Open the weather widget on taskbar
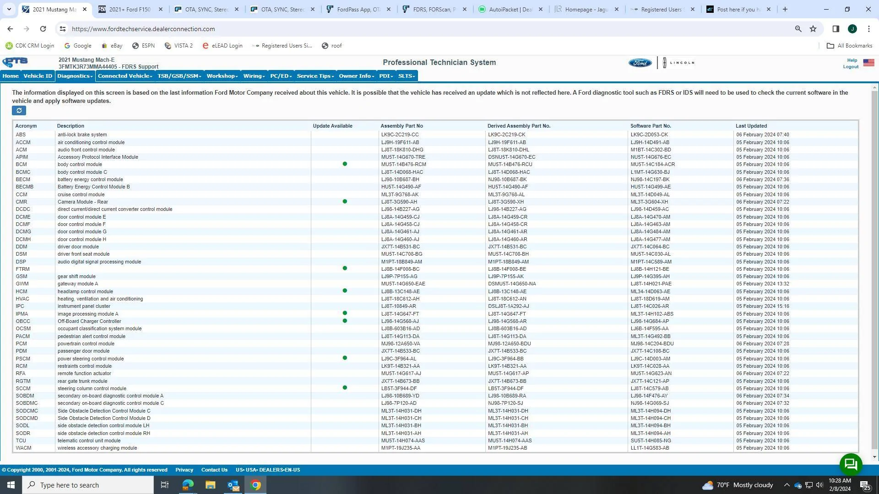This screenshot has height=494, width=879. click(x=738, y=485)
